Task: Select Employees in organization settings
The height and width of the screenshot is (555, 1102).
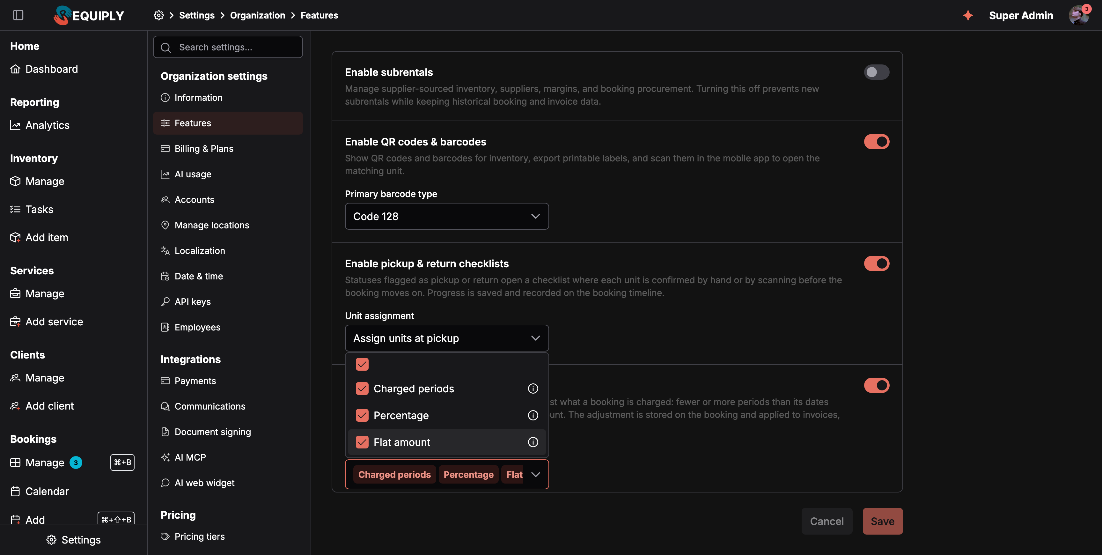Action: click(x=228, y=327)
